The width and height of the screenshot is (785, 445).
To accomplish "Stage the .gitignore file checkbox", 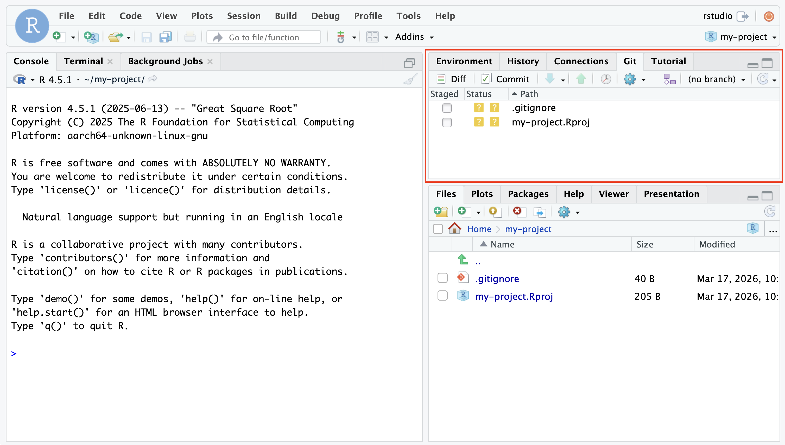I will point(447,108).
